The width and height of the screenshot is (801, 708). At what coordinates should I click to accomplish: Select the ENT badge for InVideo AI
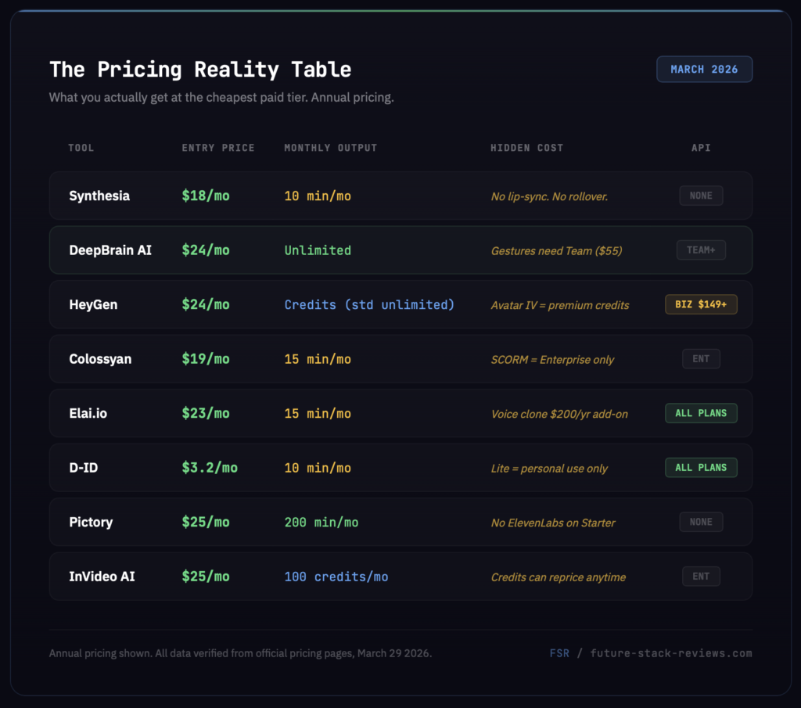point(701,576)
